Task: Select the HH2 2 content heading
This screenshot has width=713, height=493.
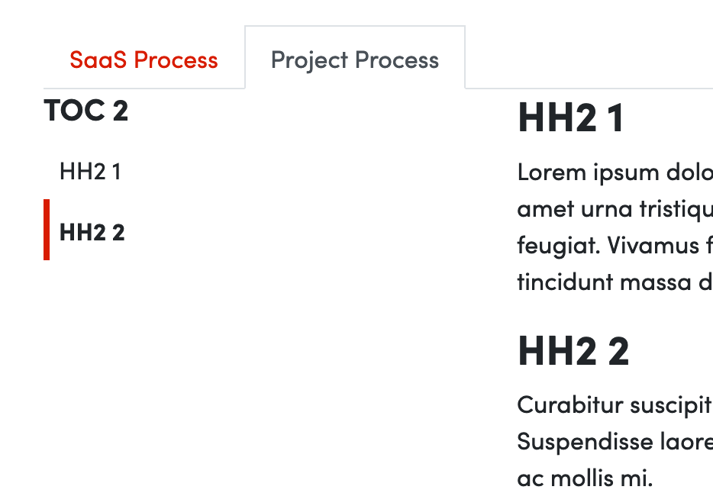Action: [573, 352]
